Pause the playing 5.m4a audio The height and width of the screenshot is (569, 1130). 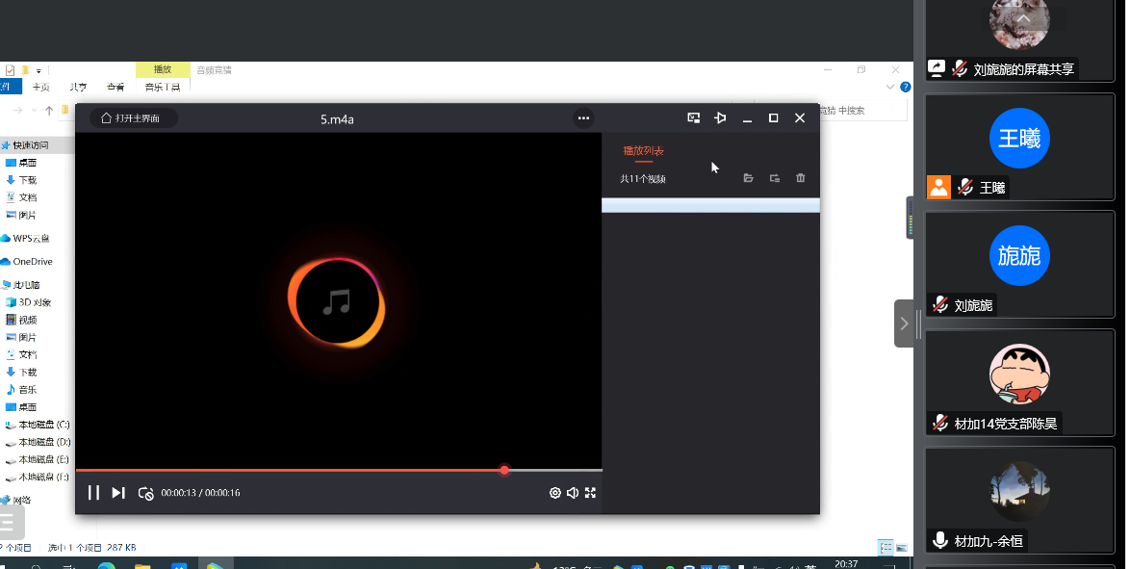click(x=93, y=493)
